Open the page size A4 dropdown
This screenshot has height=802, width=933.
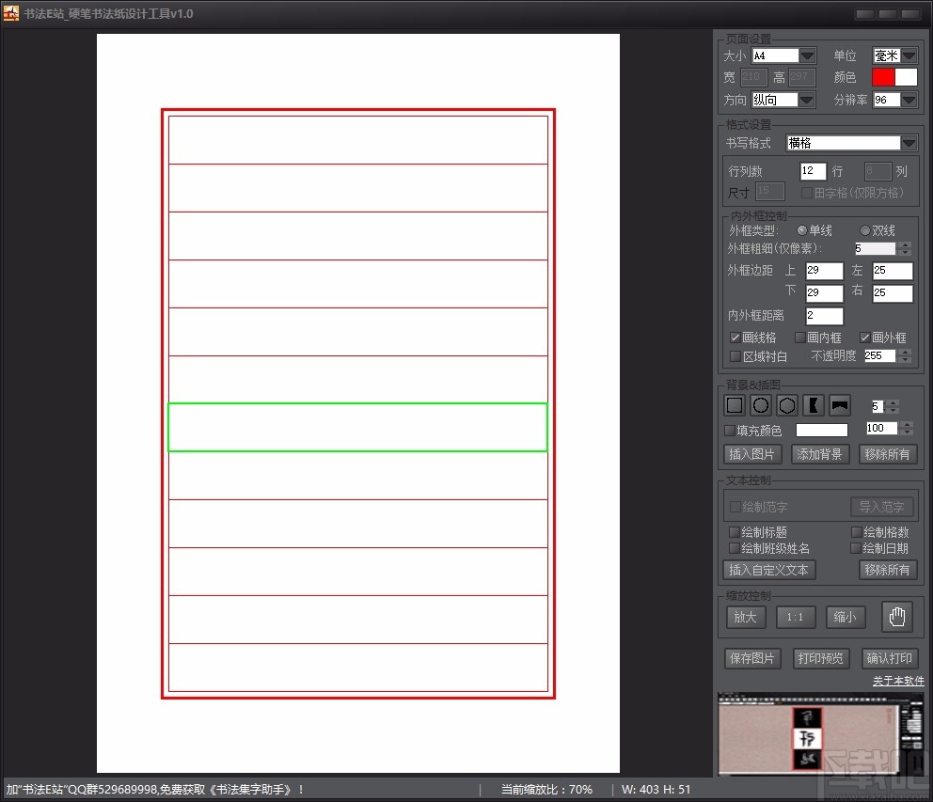807,55
